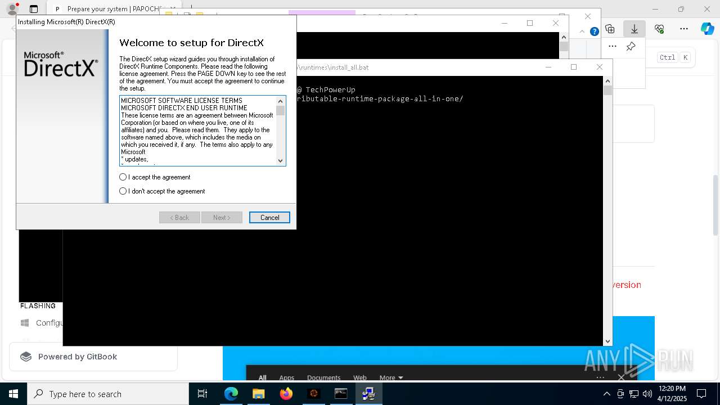Switch to the "Prepare your system" browser tab
This screenshot has width=720, height=405.
(107, 9)
